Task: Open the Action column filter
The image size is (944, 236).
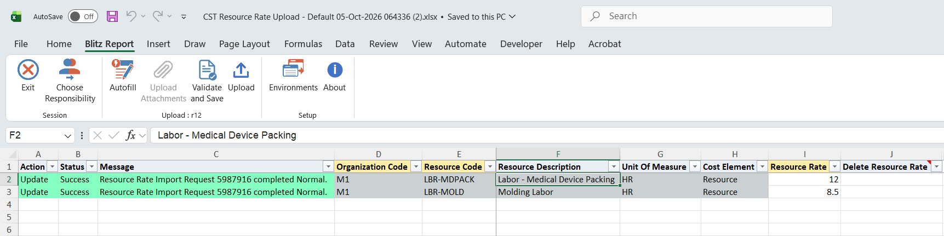Action: point(53,166)
